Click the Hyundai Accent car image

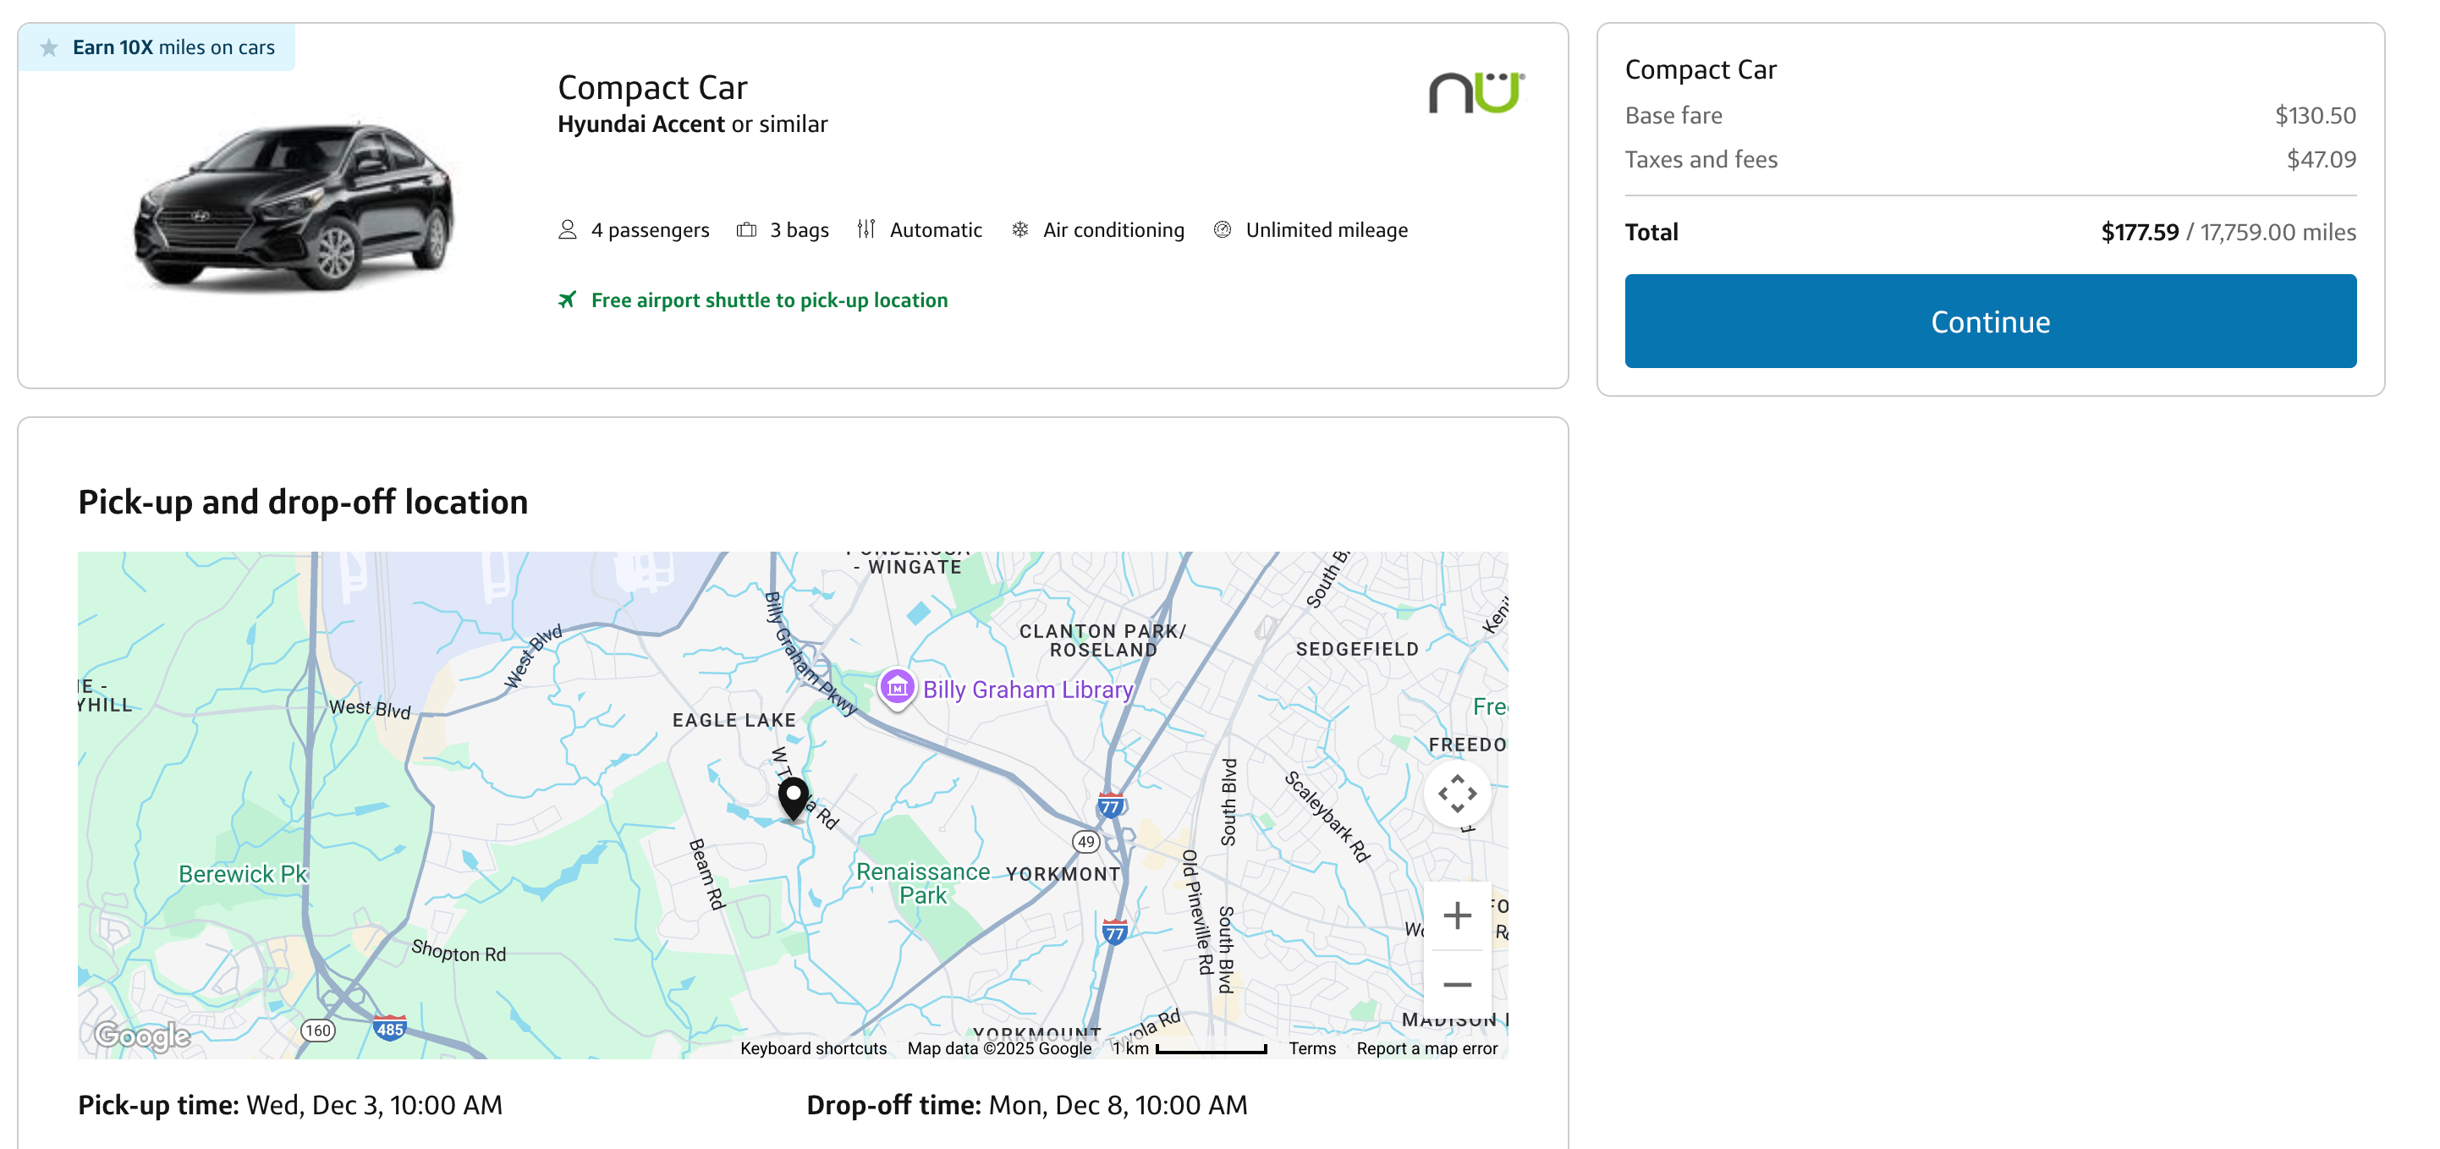coord(294,204)
